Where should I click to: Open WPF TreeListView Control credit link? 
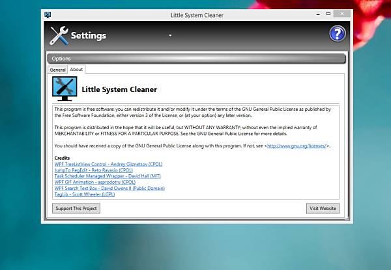pos(108,164)
